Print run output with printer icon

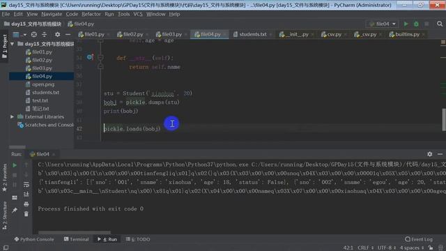click(x=26, y=204)
